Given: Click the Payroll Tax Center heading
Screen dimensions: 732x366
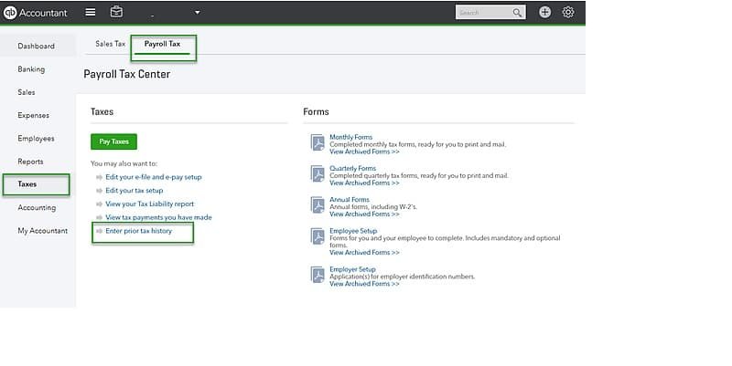Looking at the screenshot, I should tap(127, 75).
